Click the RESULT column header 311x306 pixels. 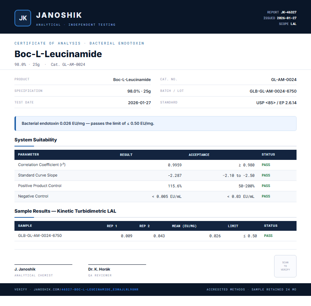tap(126, 155)
